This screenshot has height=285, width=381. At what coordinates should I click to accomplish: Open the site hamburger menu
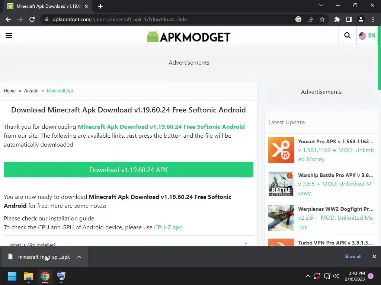tap(9, 36)
